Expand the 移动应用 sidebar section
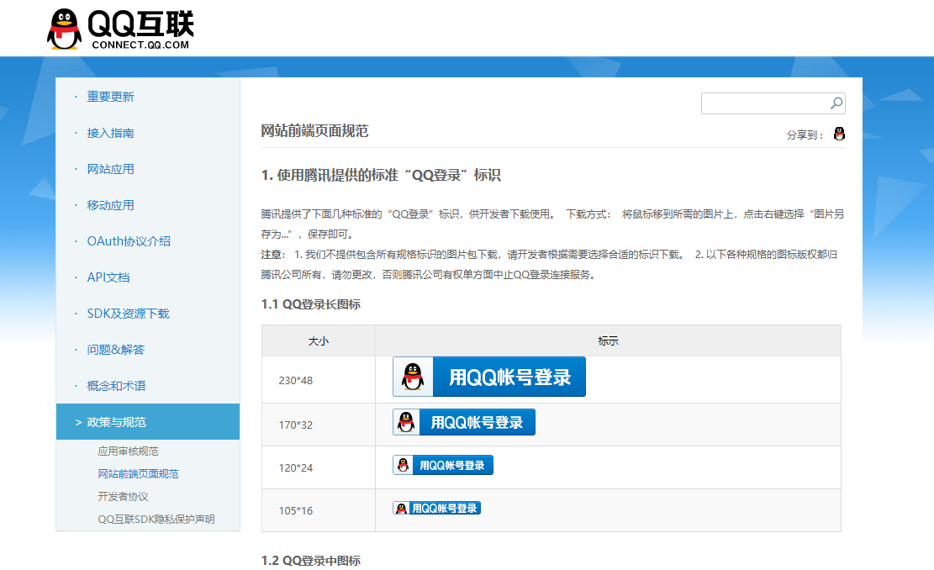This screenshot has width=934, height=570. coord(110,205)
